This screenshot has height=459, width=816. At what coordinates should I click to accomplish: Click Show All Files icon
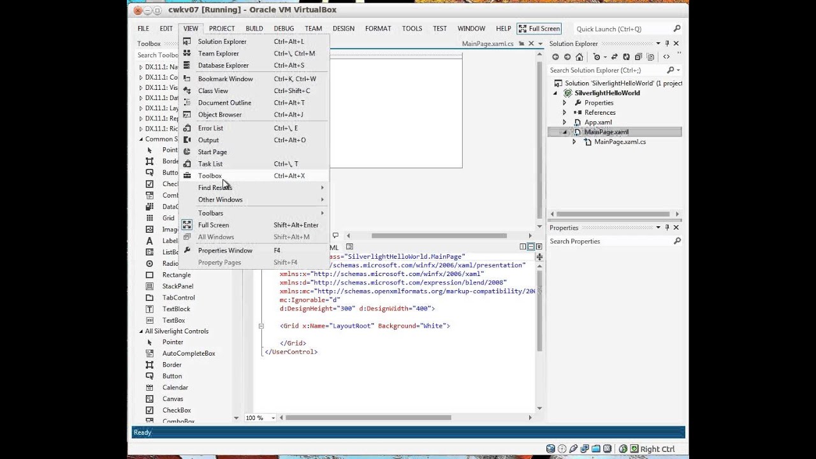tap(650, 57)
